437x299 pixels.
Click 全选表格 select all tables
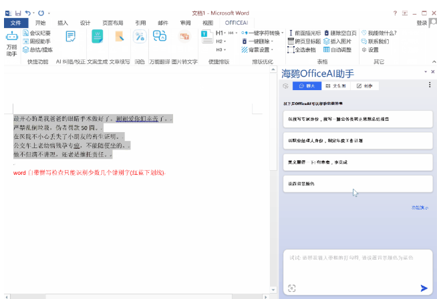pyautogui.click(x=302, y=50)
